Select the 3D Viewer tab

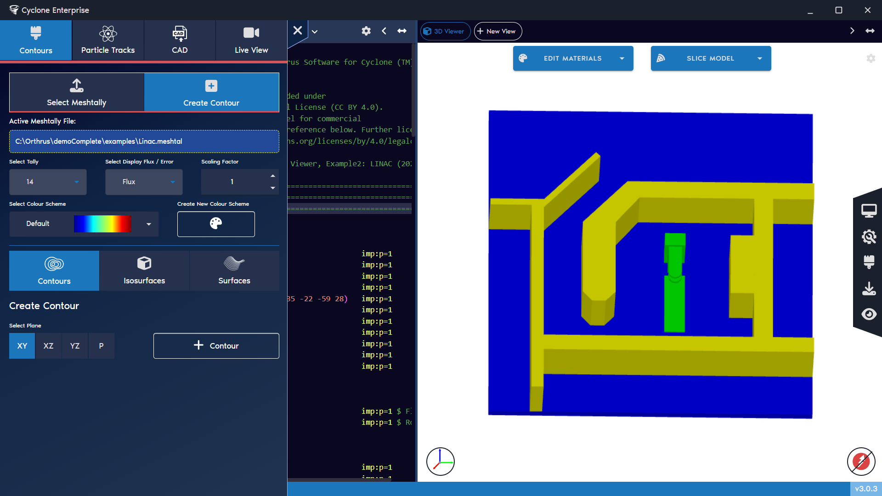[444, 31]
